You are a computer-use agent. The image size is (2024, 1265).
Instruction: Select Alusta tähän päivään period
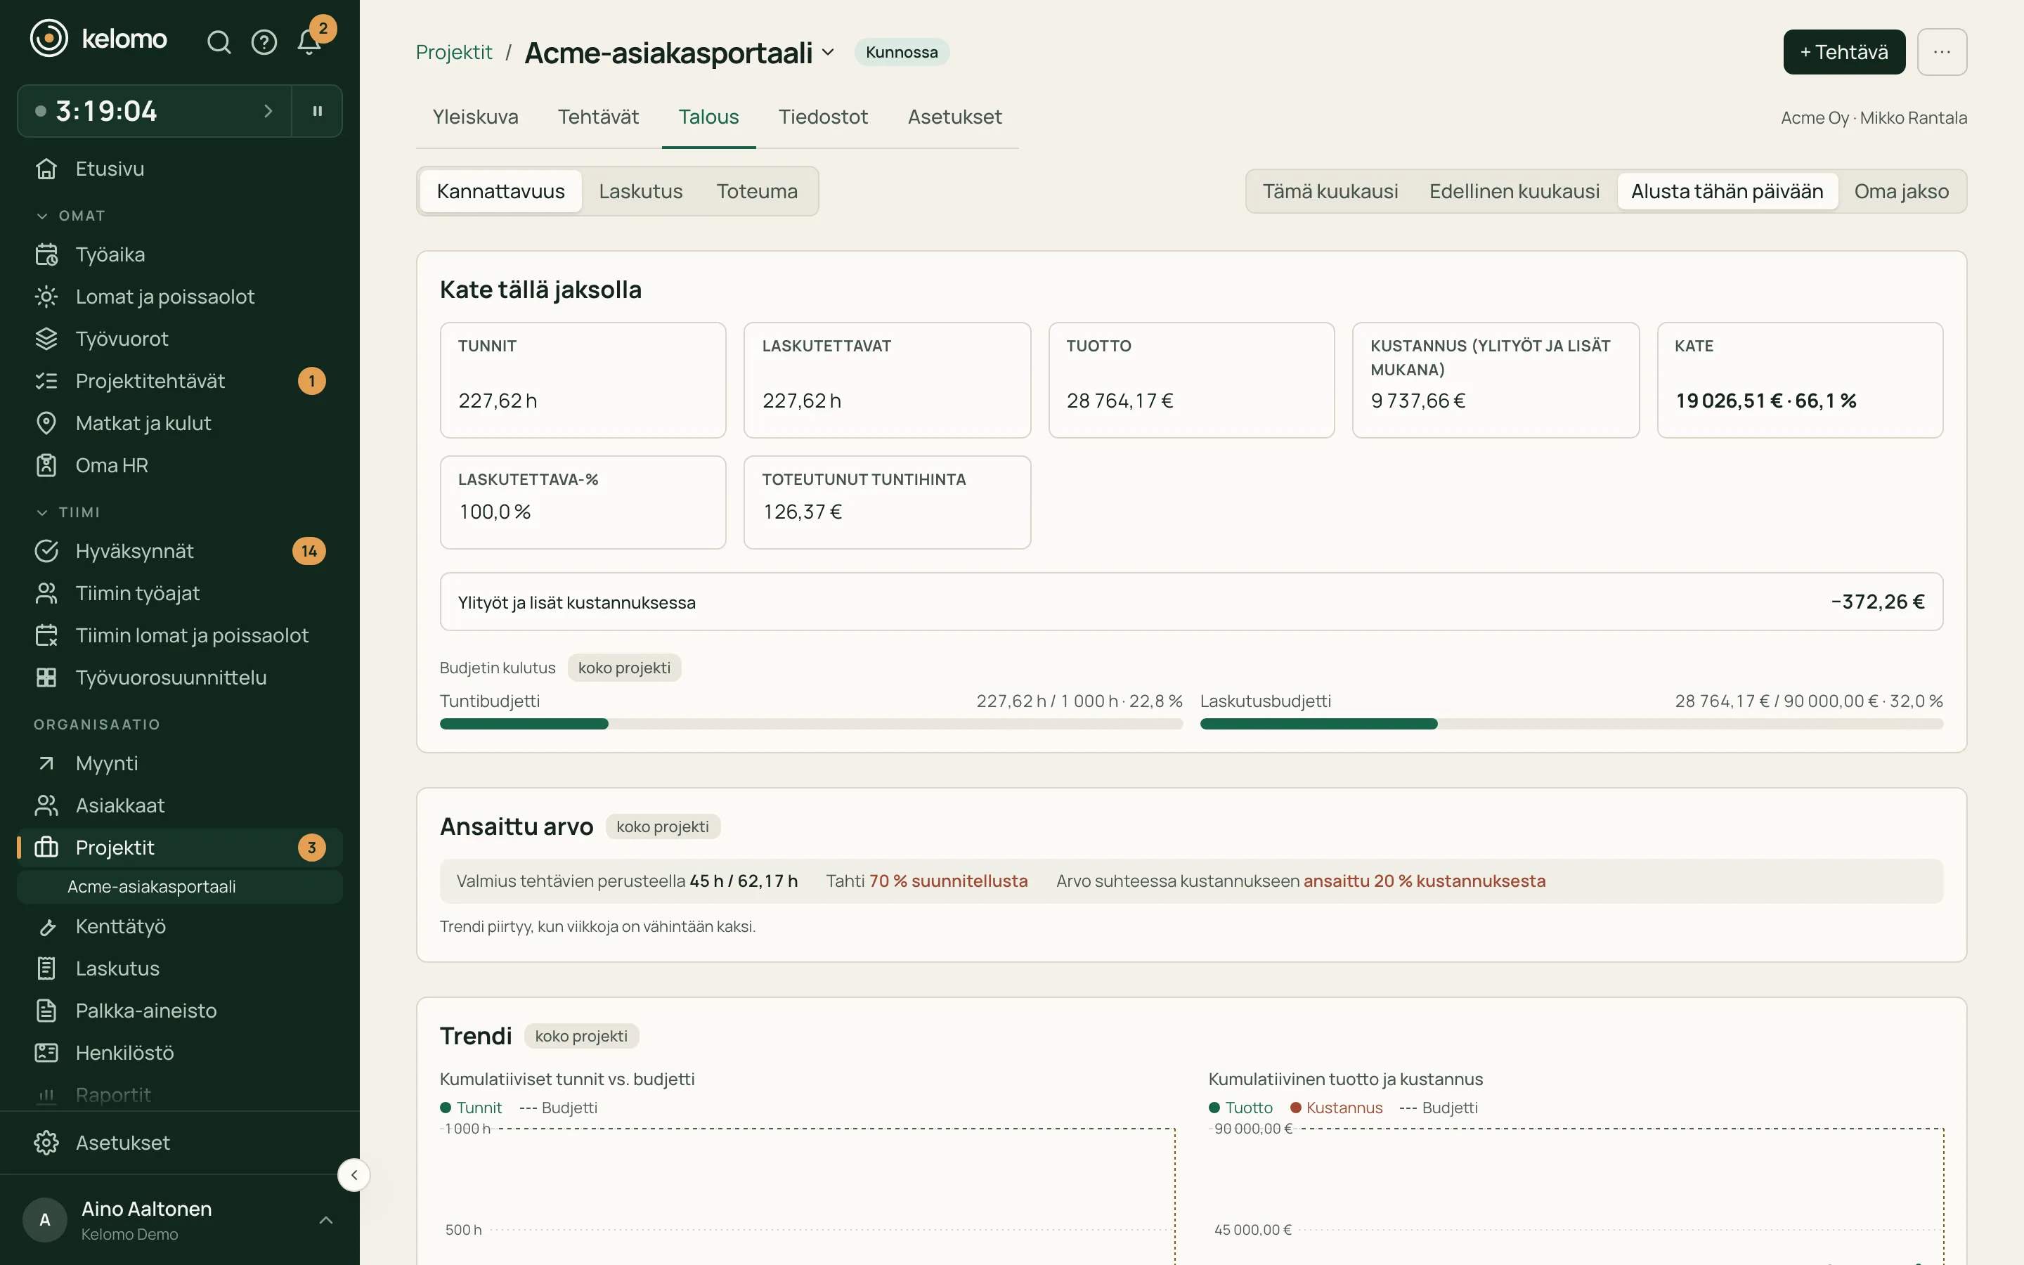1727,190
